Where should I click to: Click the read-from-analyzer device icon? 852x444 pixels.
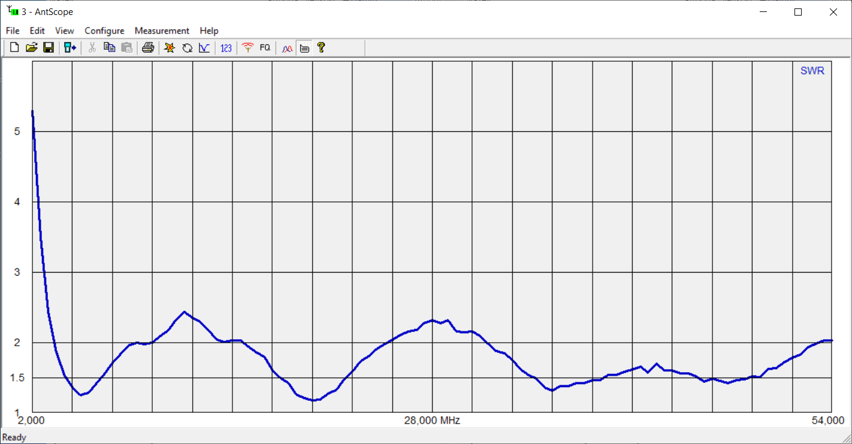(70, 48)
